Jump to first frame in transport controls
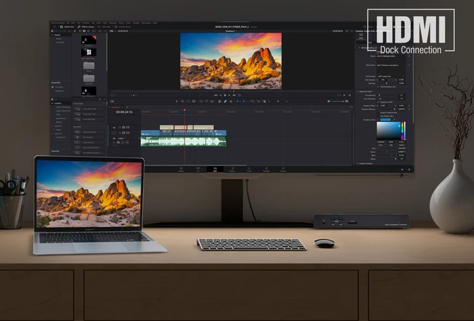This screenshot has height=321, width=474. (x=216, y=95)
